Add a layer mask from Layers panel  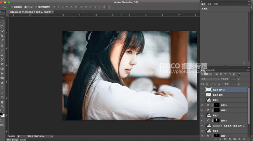pyautogui.click(x=225, y=139)
